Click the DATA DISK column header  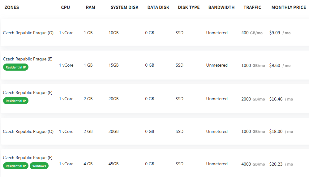(x=158, y=7)
